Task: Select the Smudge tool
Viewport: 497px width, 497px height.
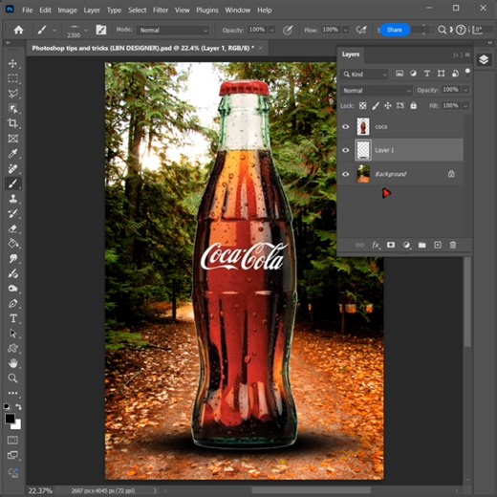Action: pos(12,258)
